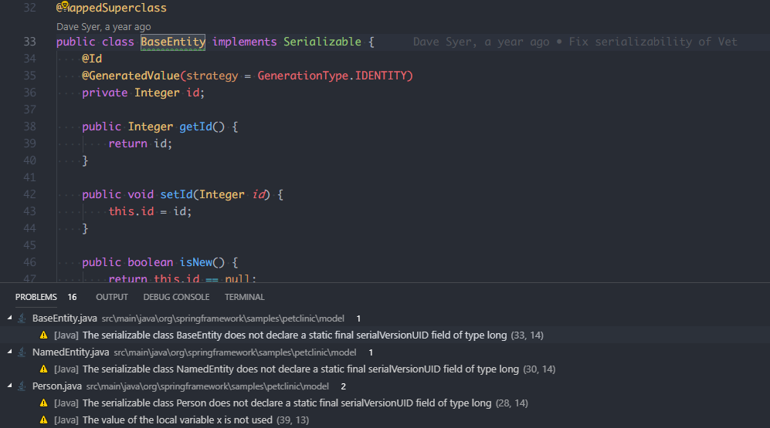Screen dimensions: 770x428
Task: Click the setId method name
Action: (176, 194)
